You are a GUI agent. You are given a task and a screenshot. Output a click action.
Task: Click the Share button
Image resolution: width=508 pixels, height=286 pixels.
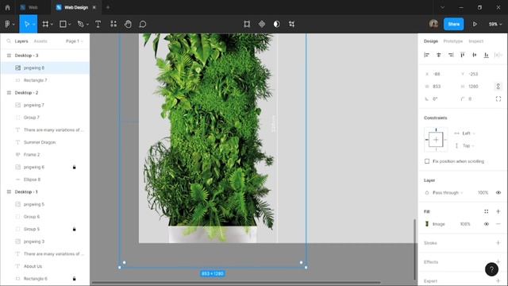(x=453, y=24)
